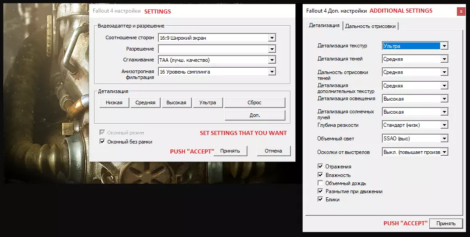The height and width of the screenshot is (237, 470).
Task: Open the Глубина резкости dropdown
Action: pos(415,125)
